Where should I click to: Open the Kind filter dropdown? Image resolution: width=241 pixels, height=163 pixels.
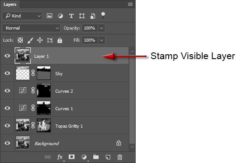click(x=22, y=16)
